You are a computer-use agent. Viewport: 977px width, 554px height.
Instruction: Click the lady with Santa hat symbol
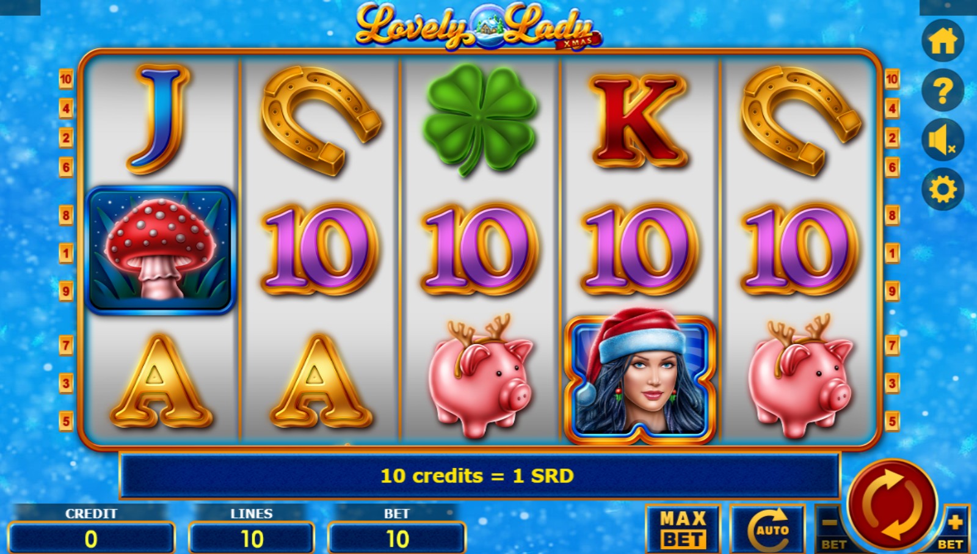coord(640,377)
